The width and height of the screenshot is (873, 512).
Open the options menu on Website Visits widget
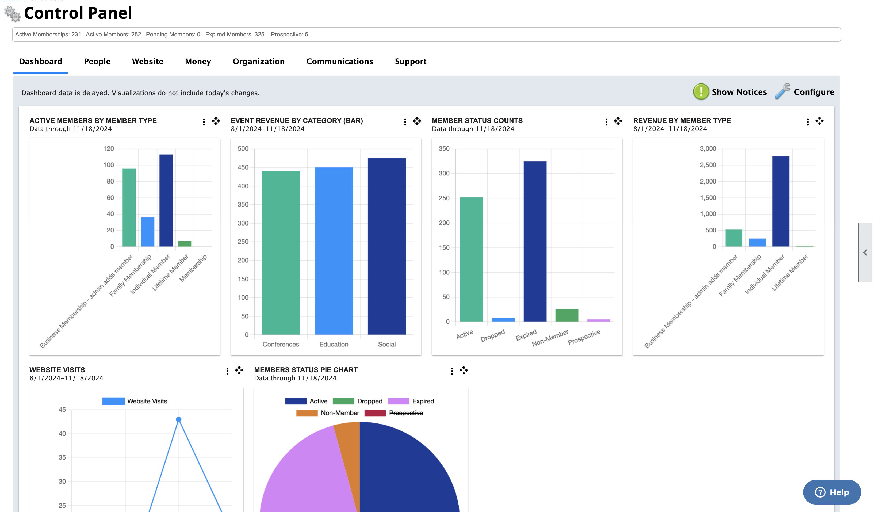[227, 371]
